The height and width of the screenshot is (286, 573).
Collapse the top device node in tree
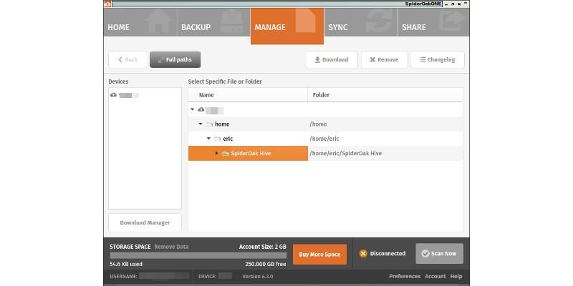pos(192,109)
